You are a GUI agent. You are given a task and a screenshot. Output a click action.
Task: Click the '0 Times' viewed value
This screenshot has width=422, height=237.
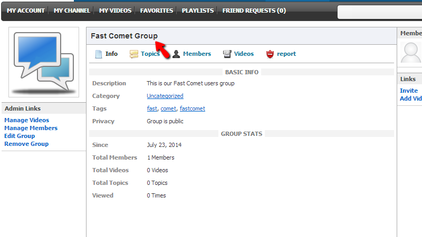point(156,195)
